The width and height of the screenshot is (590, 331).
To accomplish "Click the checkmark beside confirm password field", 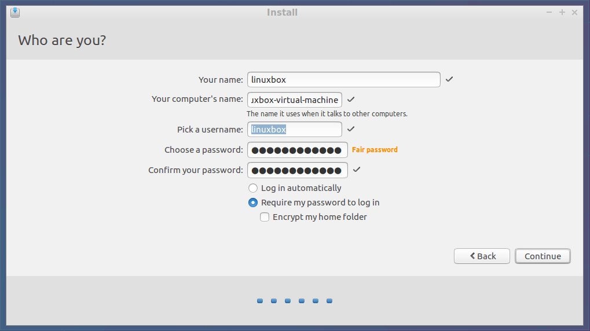I will click(357, 170).
